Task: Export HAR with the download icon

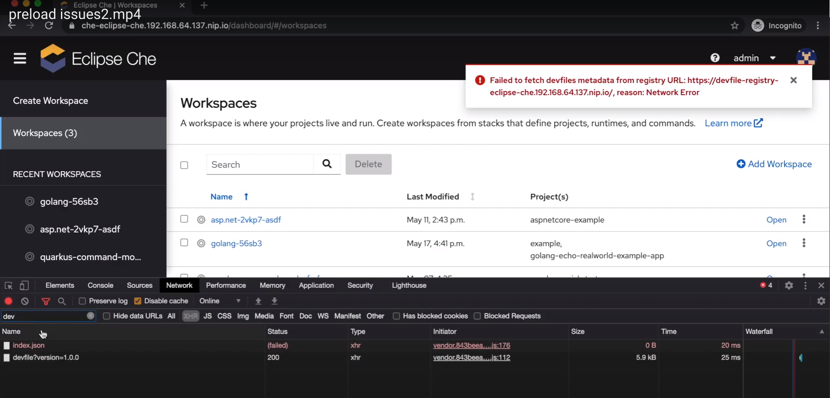Action: click(275, 301)
